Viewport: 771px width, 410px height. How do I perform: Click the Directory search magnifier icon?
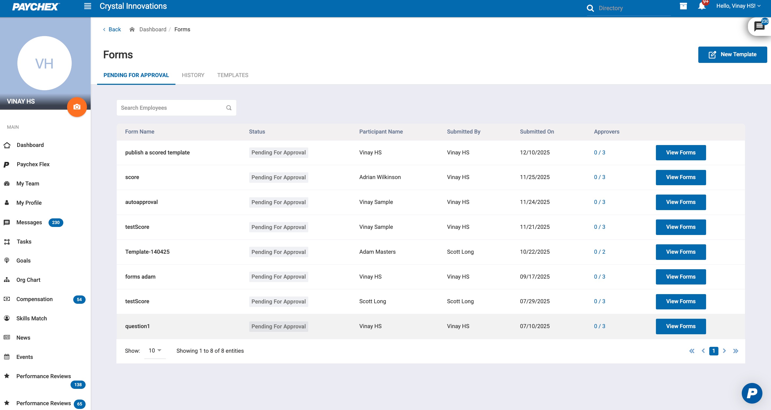pos(590,8)
